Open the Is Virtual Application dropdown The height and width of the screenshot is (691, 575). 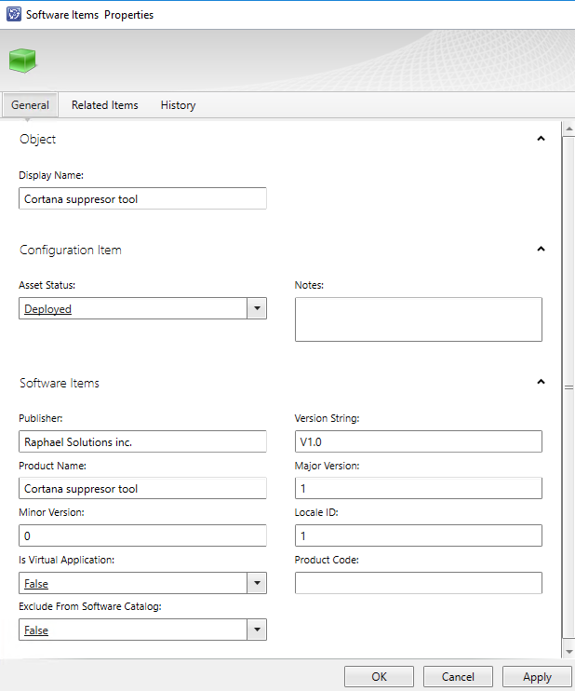click(x=257, y=583)
